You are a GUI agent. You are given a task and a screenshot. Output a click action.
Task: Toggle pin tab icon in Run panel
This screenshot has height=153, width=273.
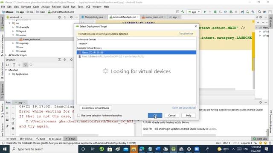coord(7,127)
